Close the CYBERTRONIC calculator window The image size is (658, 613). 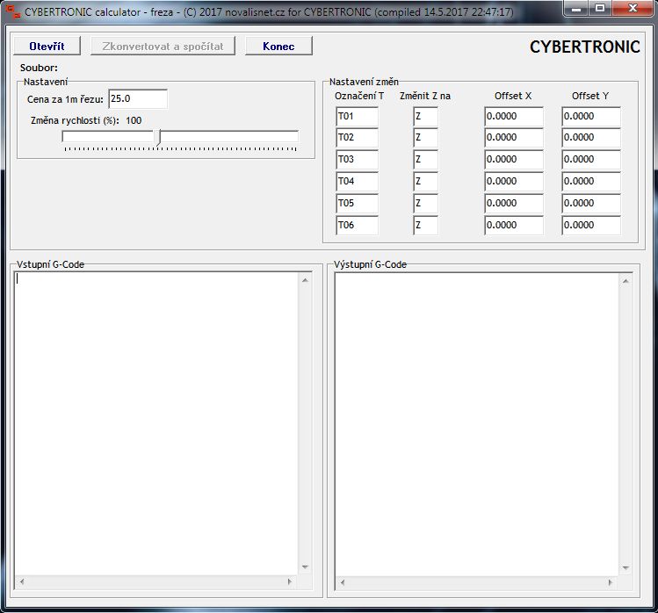coord(633,9)
